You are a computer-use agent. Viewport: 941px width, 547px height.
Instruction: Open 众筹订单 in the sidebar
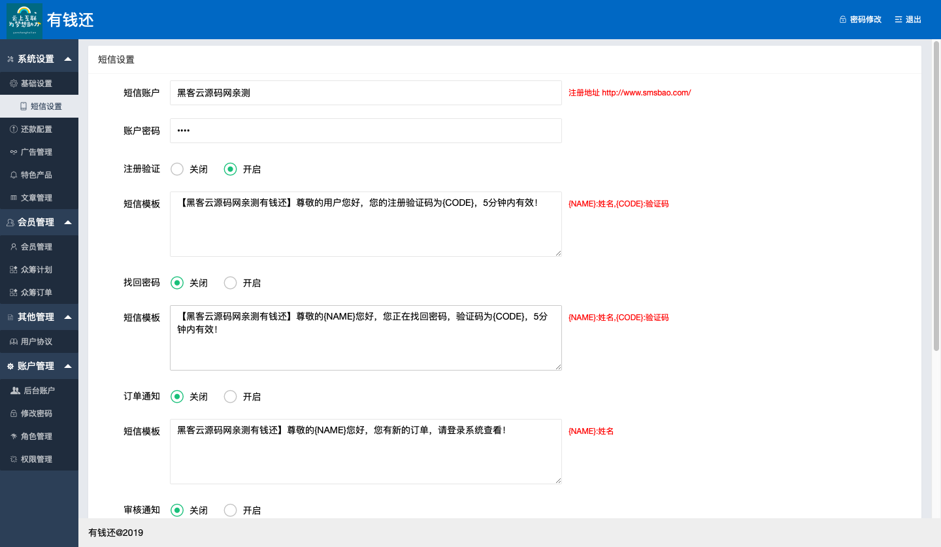(36, 293)
